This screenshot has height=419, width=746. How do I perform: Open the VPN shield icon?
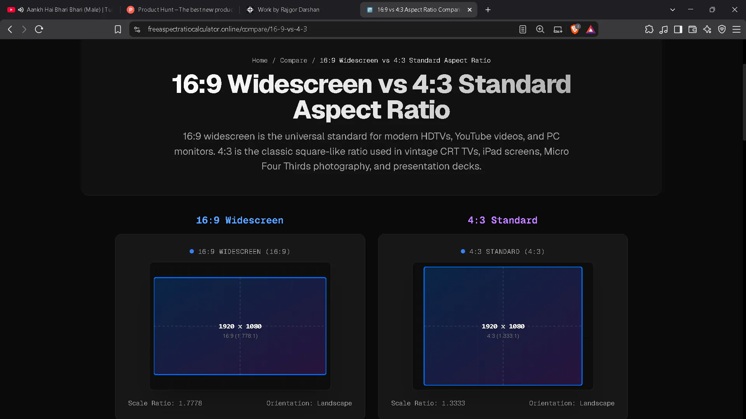[x=722, y=29]
